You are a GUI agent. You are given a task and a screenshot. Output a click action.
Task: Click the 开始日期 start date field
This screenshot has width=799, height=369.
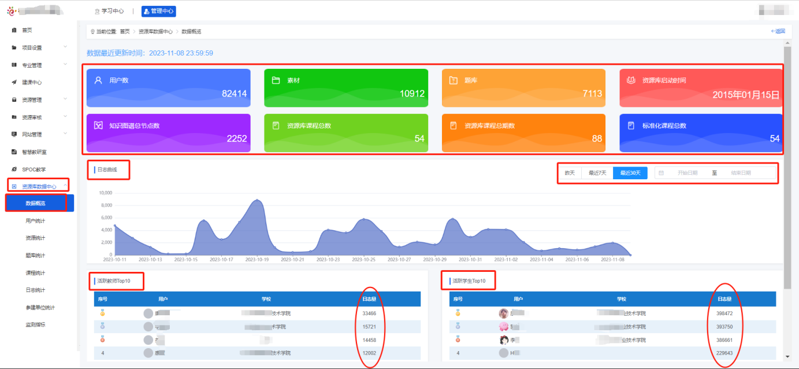[x=687, y=173]
